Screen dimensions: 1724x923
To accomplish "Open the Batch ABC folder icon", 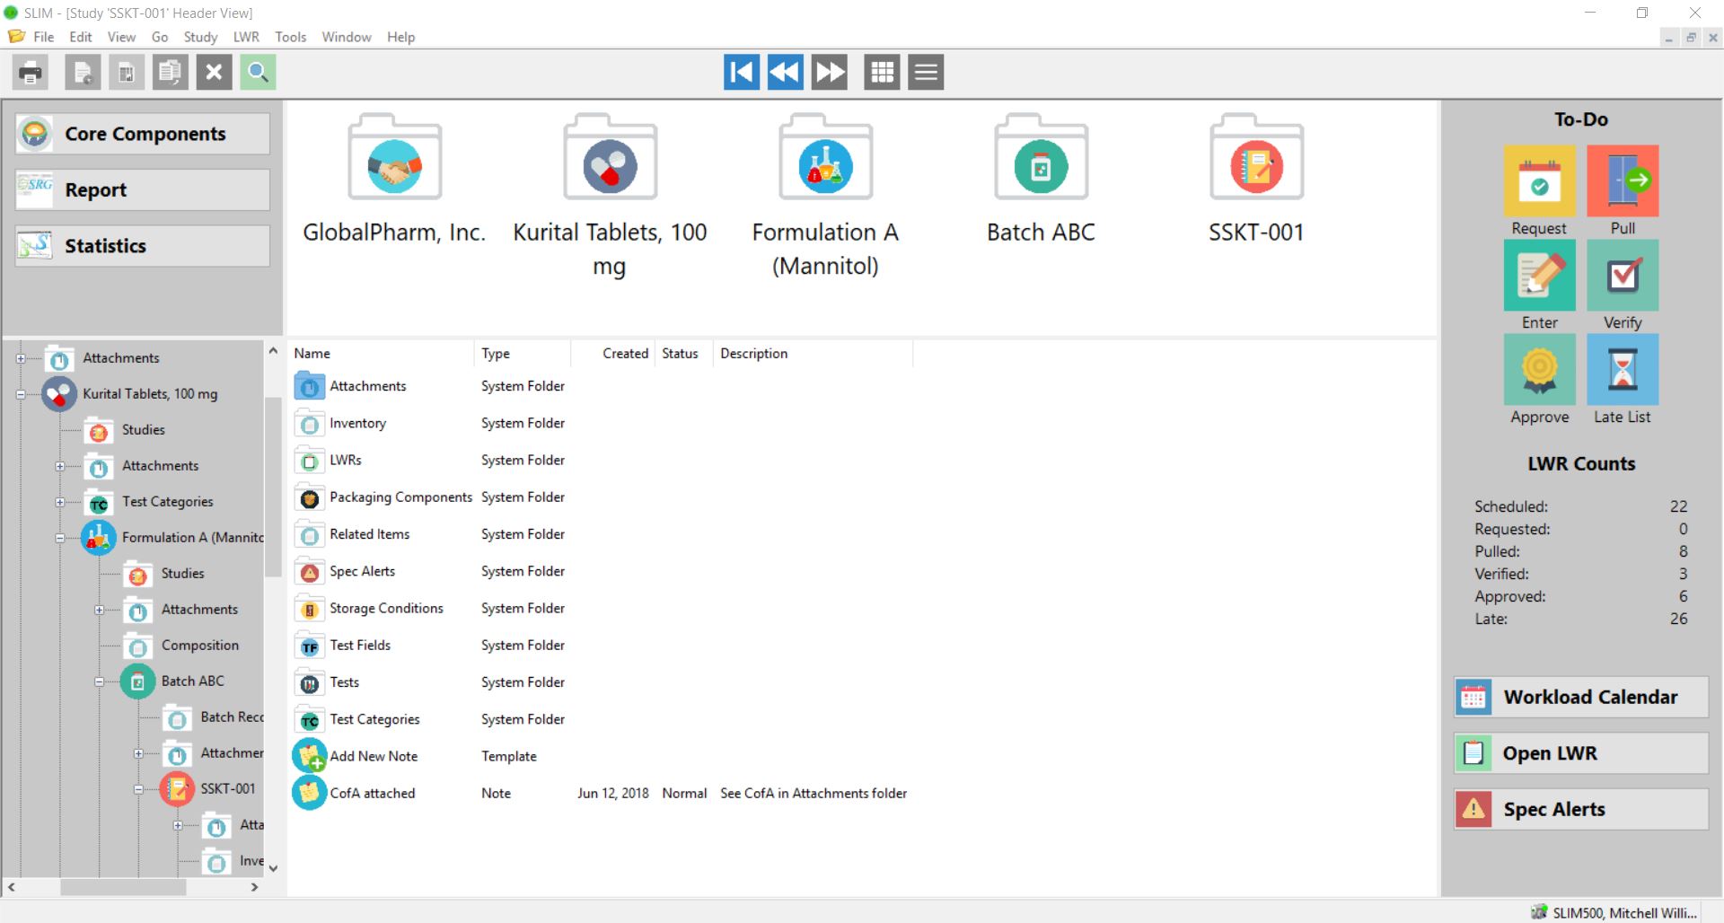I will (x=1042, y=157).
